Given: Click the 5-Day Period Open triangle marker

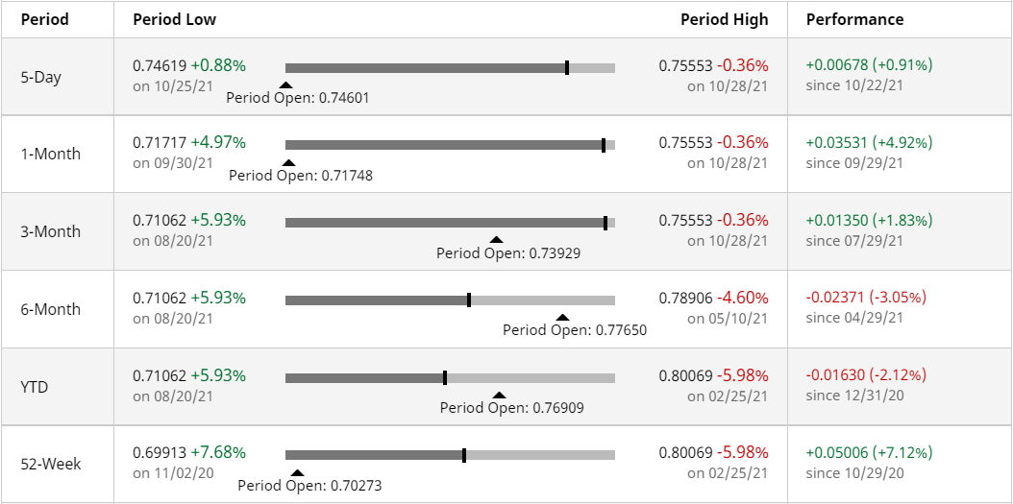Looking at the screenshot, I should (285, 84).
